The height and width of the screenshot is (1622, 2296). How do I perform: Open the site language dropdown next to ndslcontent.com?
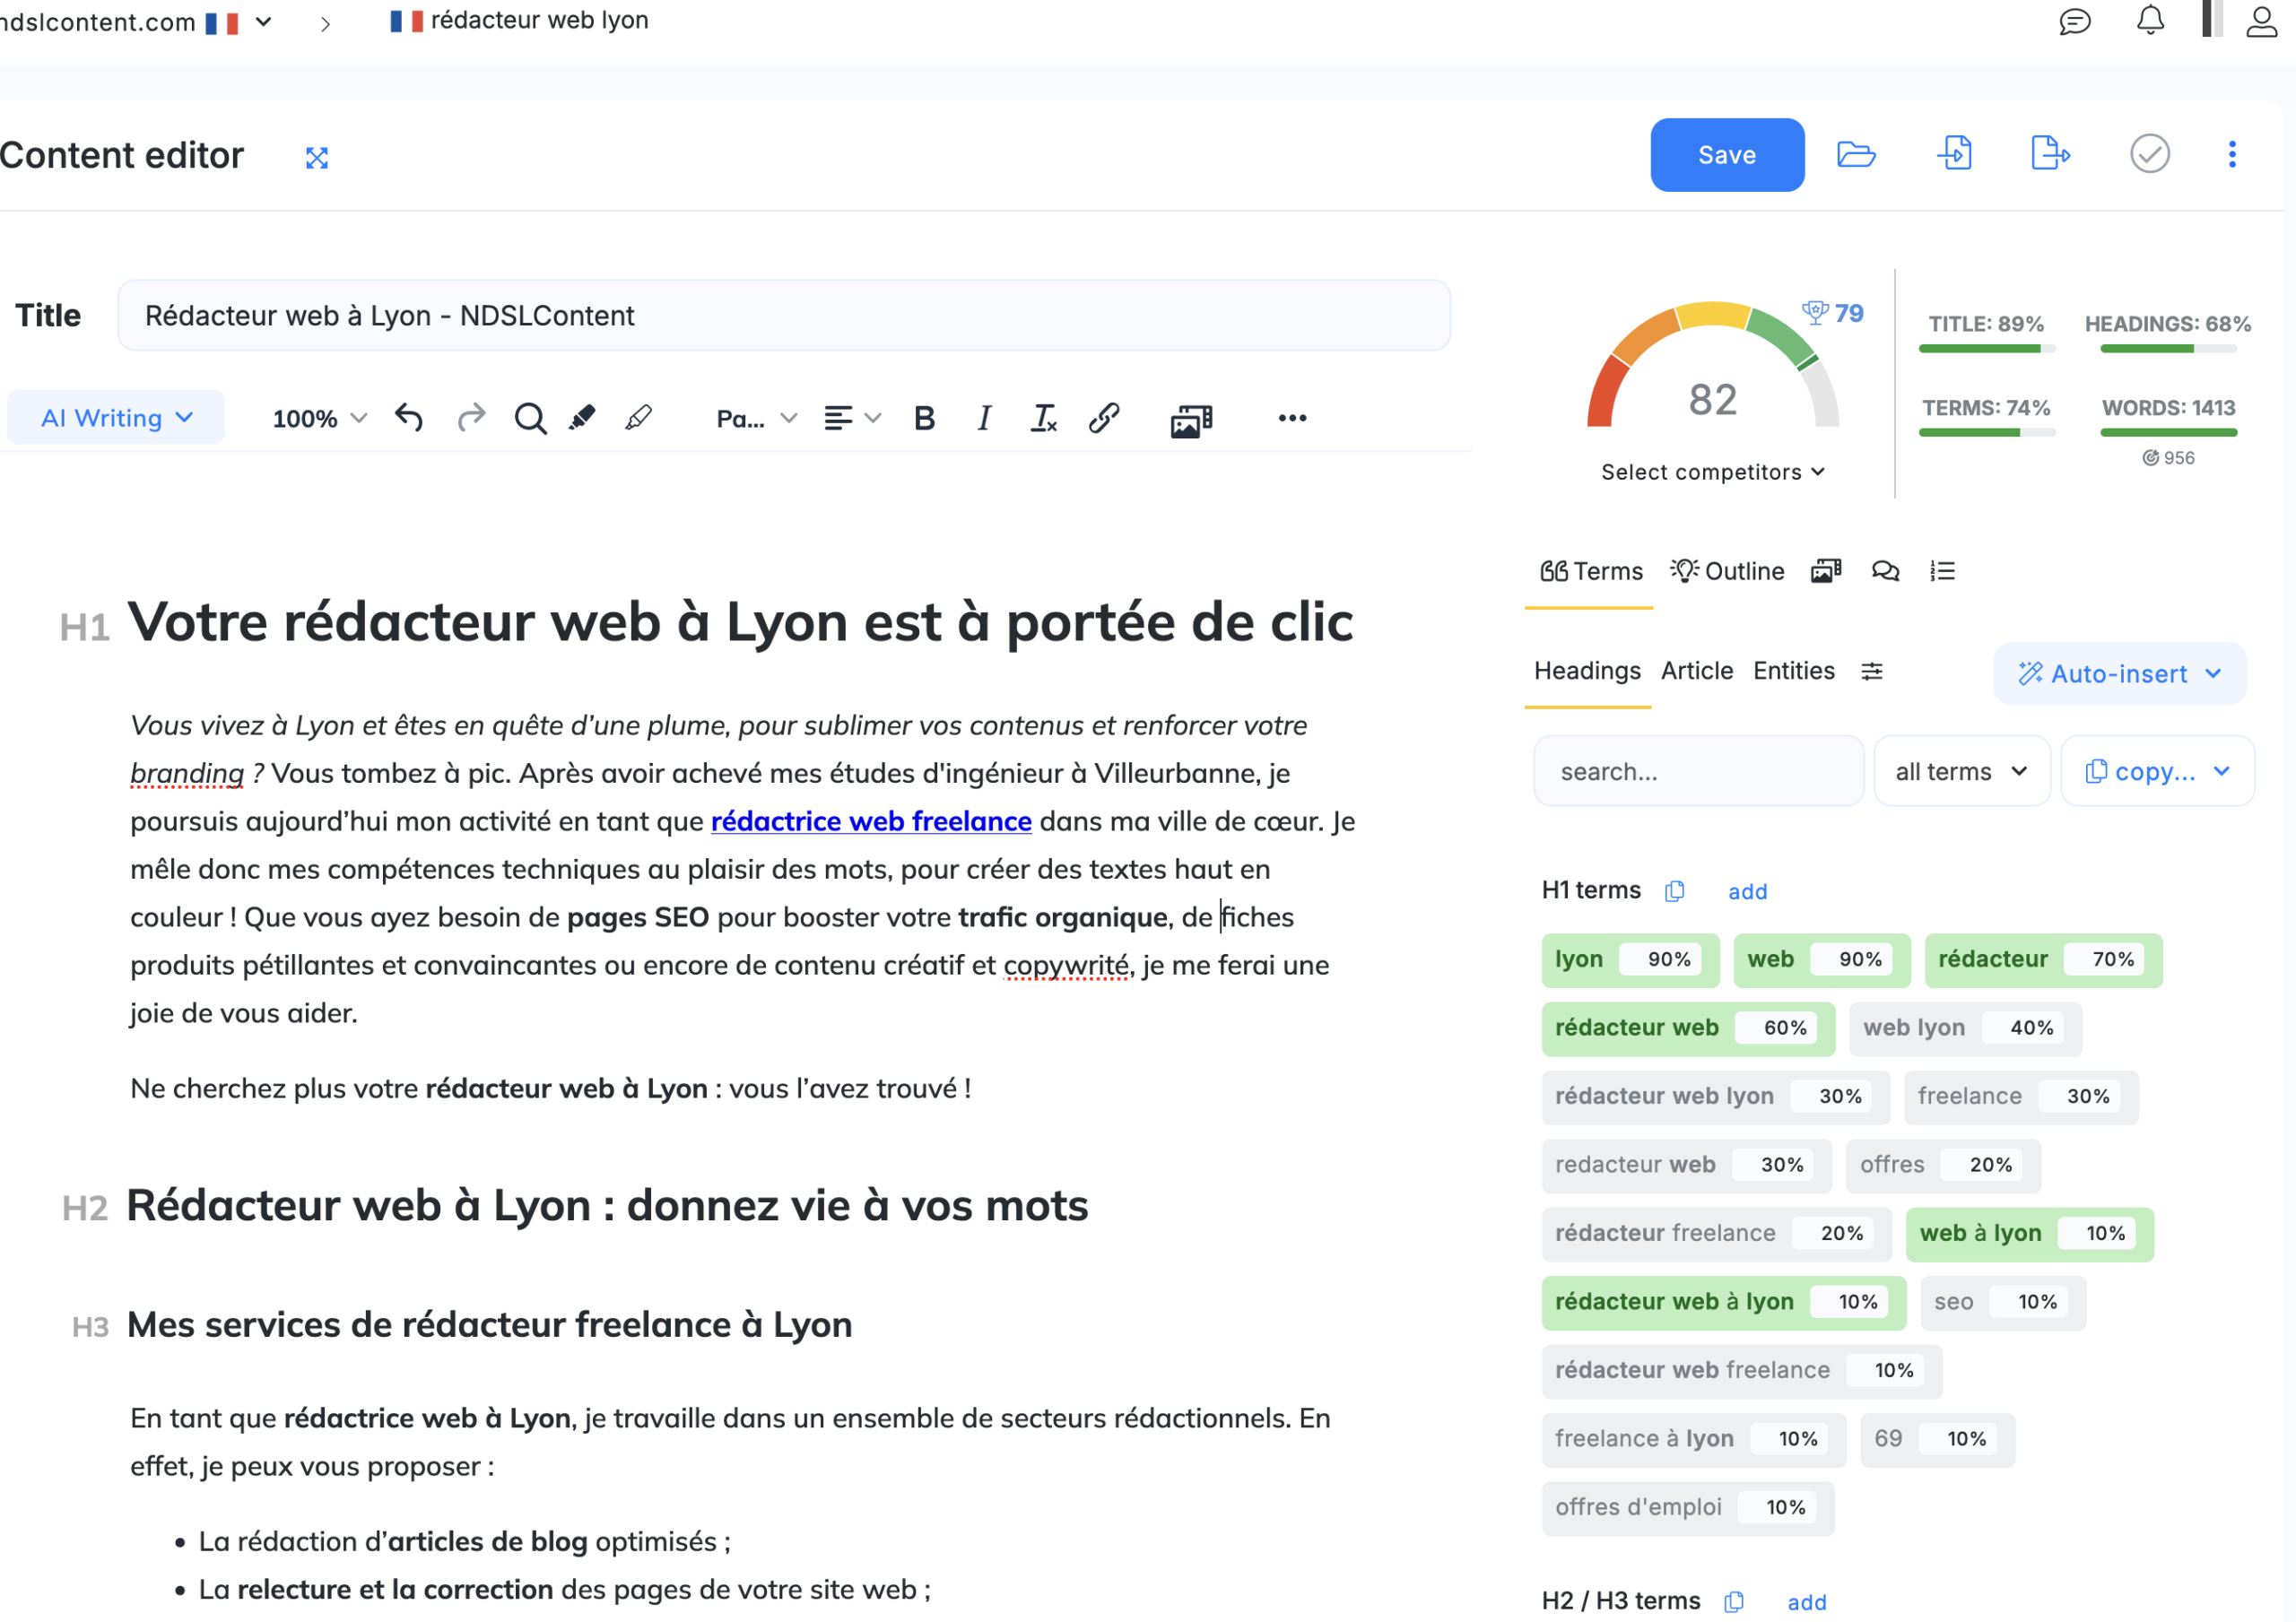coord(264,21)
